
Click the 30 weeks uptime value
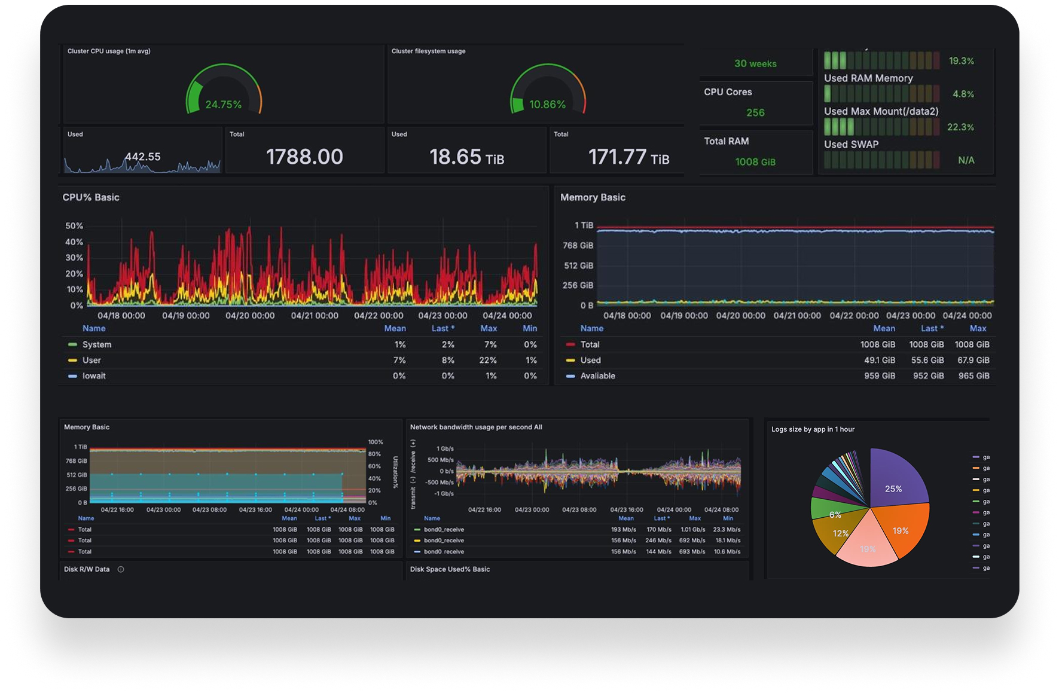click(x=755, y=63)
